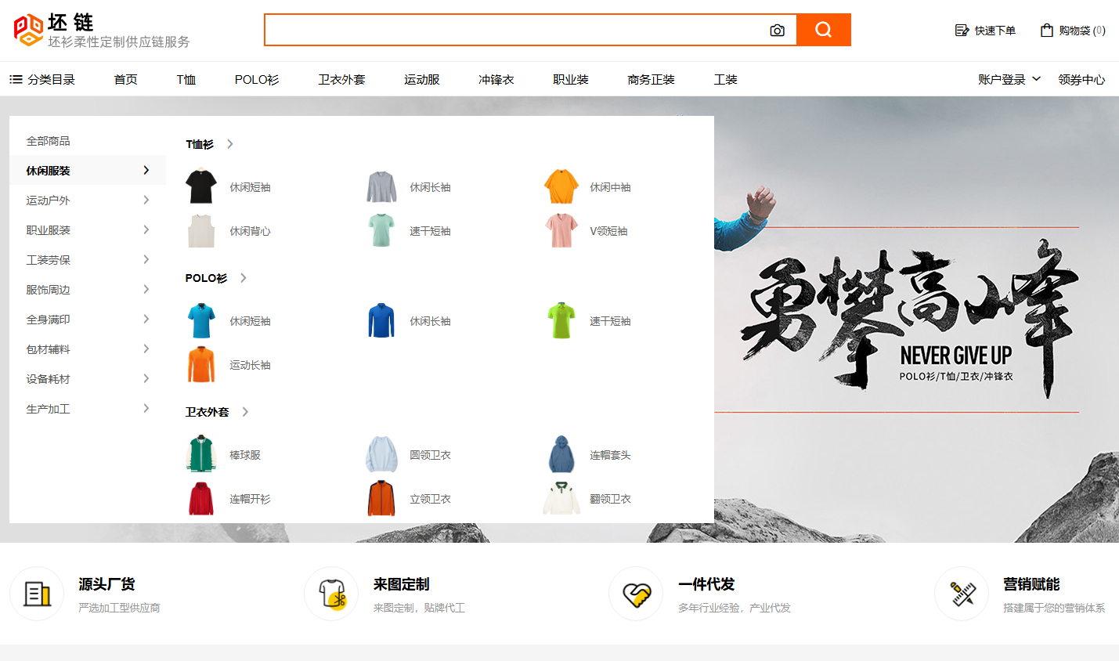Open the 领券中心 coupon center link
The height and width of the screenshot is (661, 1119).
[1081, 78]
